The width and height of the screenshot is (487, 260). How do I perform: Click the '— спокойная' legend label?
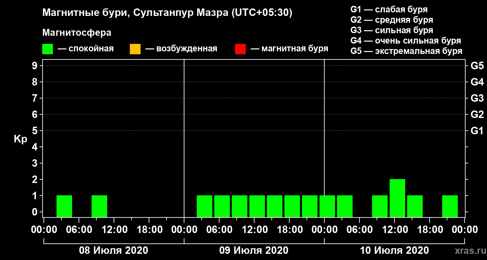(86, 49)
